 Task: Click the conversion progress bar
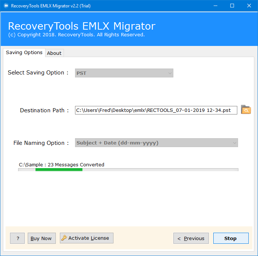pos(128,170)
